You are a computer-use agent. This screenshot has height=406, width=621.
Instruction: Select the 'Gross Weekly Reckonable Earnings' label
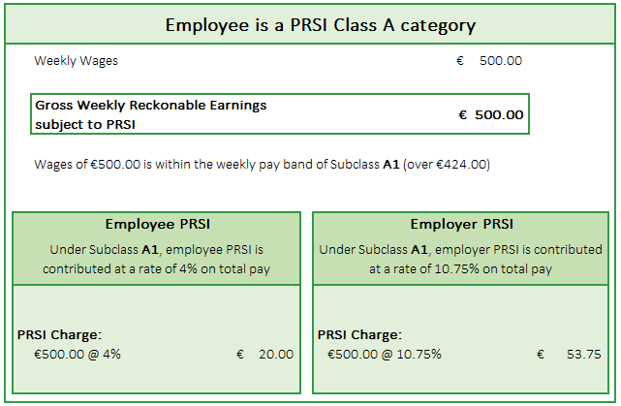tap(151, 105)
